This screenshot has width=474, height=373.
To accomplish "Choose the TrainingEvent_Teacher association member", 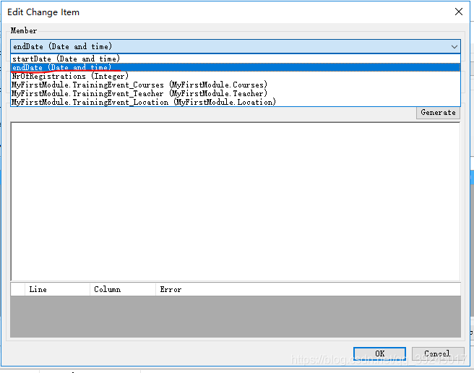I will coord(139,93).
